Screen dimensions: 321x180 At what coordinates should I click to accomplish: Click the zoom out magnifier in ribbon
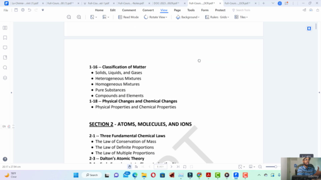coord(69,17)
